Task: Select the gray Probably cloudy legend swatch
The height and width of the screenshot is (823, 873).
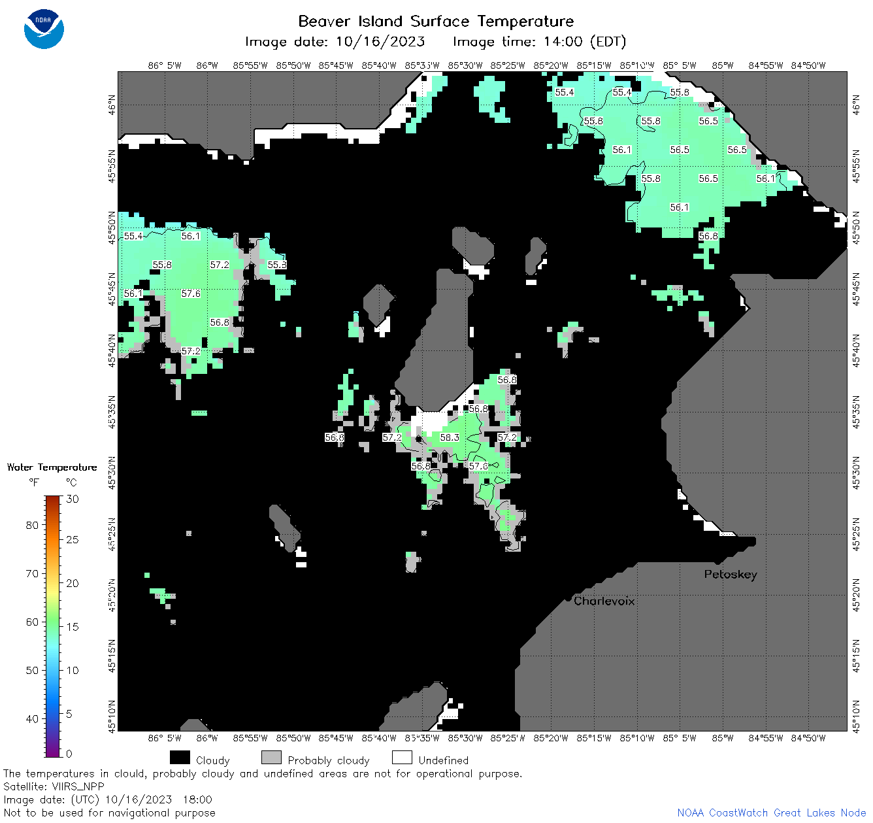Action: 271,758
